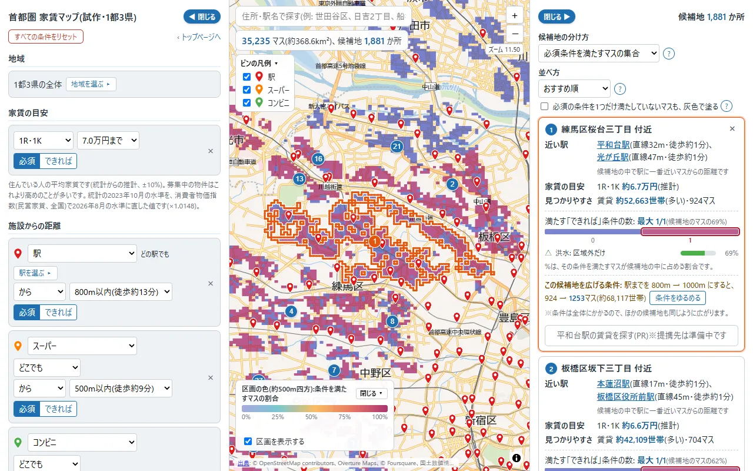Remove the 家賃の目安 condition with its X
The image size is (753, 471).
(x=211, y=151)
